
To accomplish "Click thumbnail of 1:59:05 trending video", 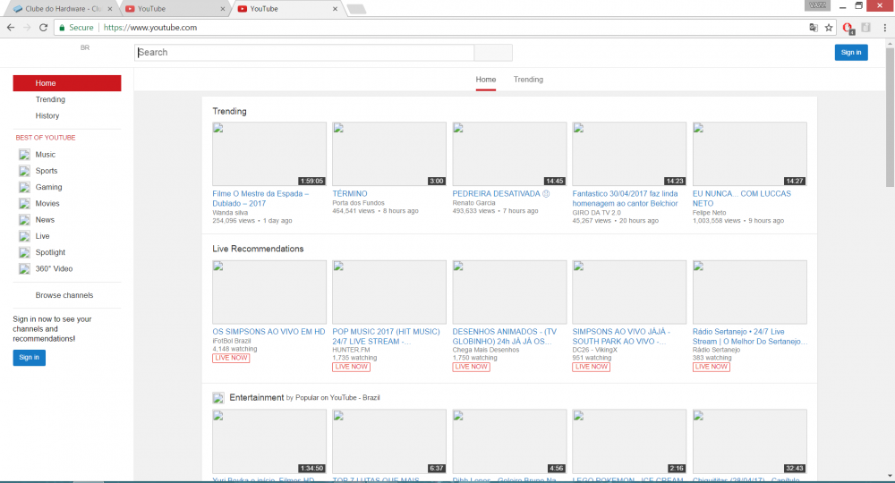I will click(269, 154).
